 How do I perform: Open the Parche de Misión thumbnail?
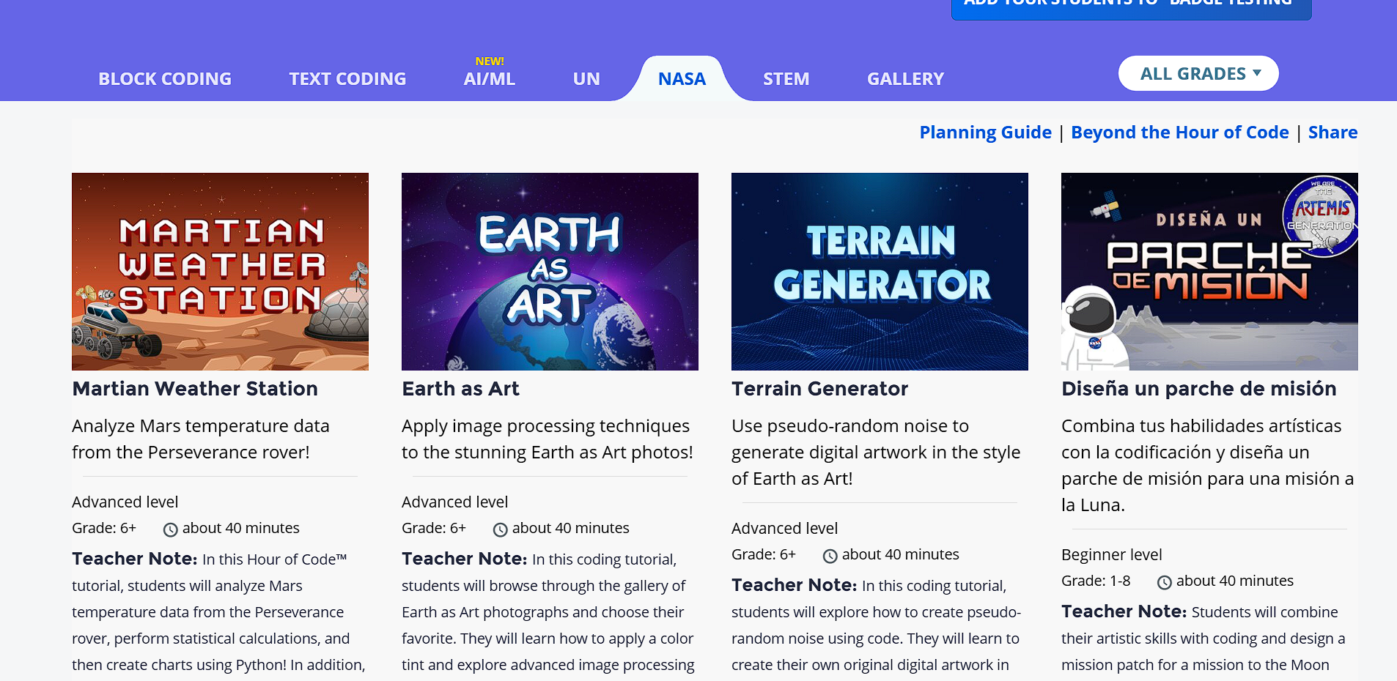pos(1209,272)
